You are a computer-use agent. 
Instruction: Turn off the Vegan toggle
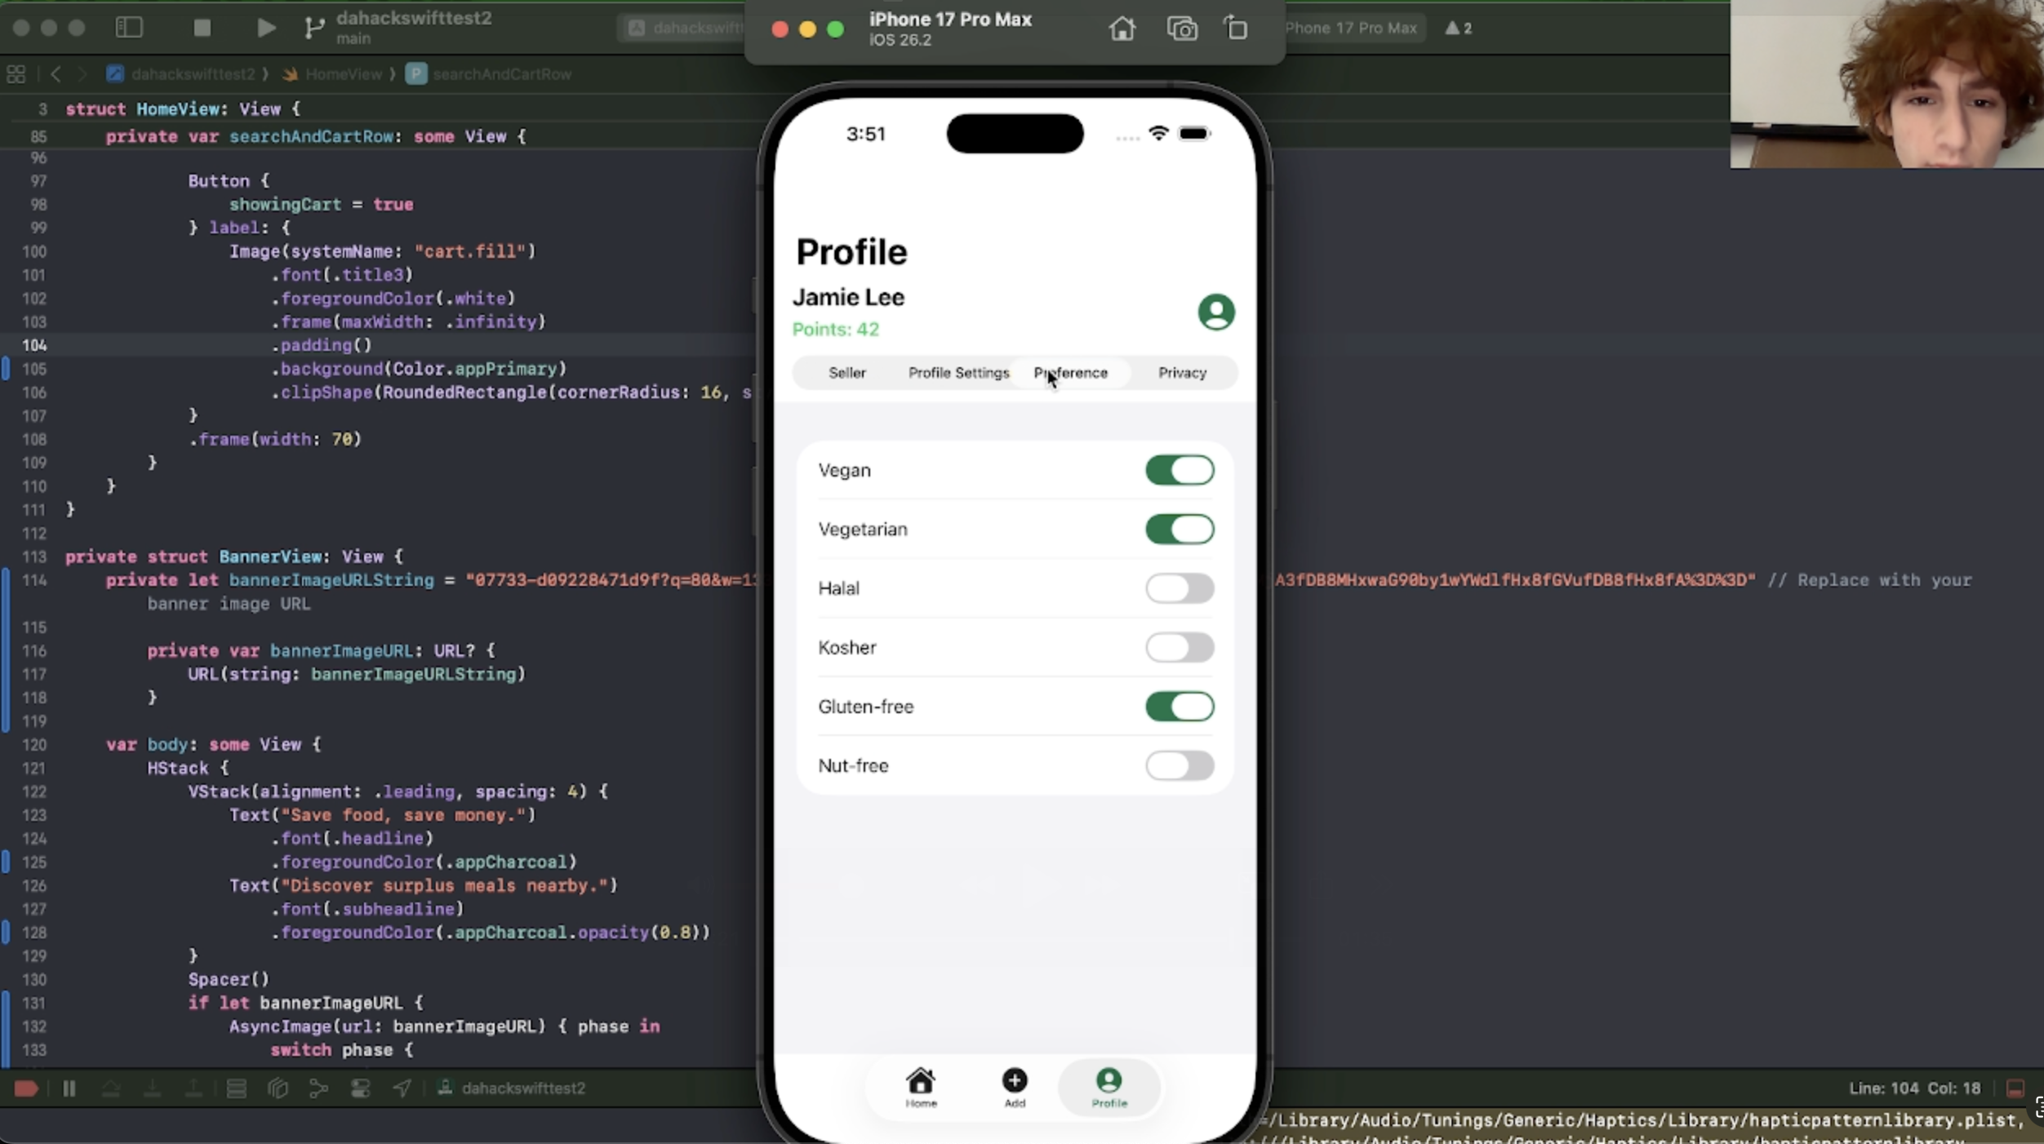point(1179,471)
